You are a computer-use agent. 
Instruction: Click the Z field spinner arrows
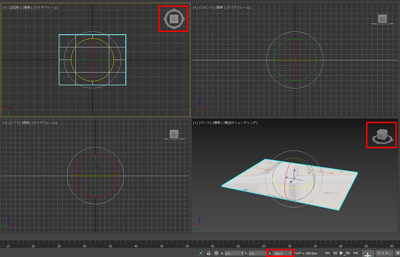290,253
